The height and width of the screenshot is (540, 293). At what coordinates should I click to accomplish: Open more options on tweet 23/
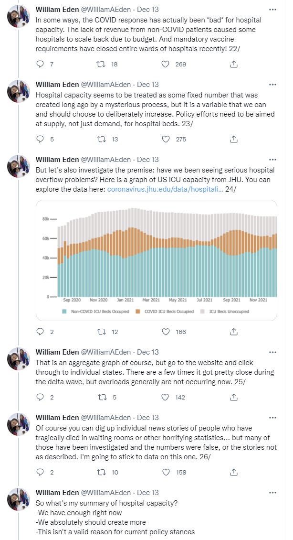click(x=272, y=85)
